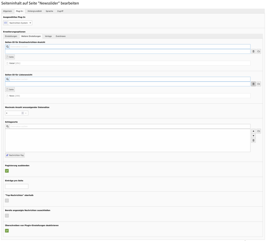Uncheck Überschreiben von Plugin-Einstellungen deaktivieren
The width and height of the screenshot is (266, 241).
tap(7, 231)
